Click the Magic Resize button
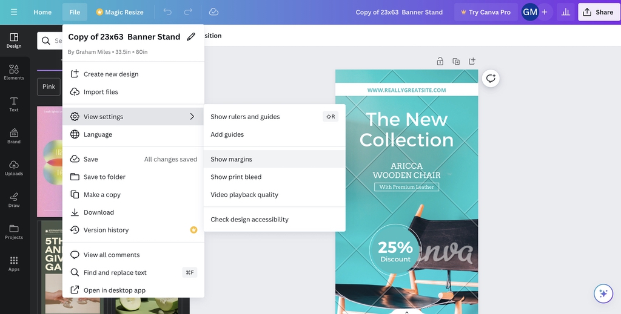 pos(119,12)
